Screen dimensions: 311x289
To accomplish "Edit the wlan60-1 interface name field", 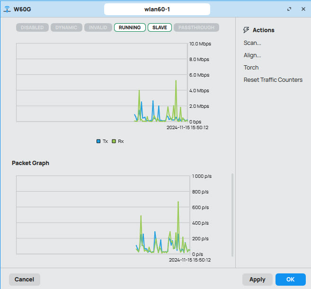I will 157,9.
